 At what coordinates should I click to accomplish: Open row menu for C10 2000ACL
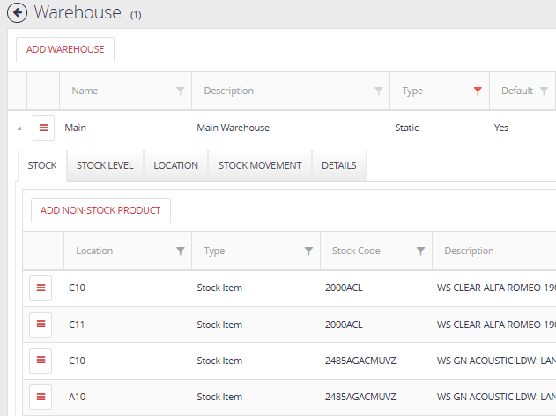point(41,288)
